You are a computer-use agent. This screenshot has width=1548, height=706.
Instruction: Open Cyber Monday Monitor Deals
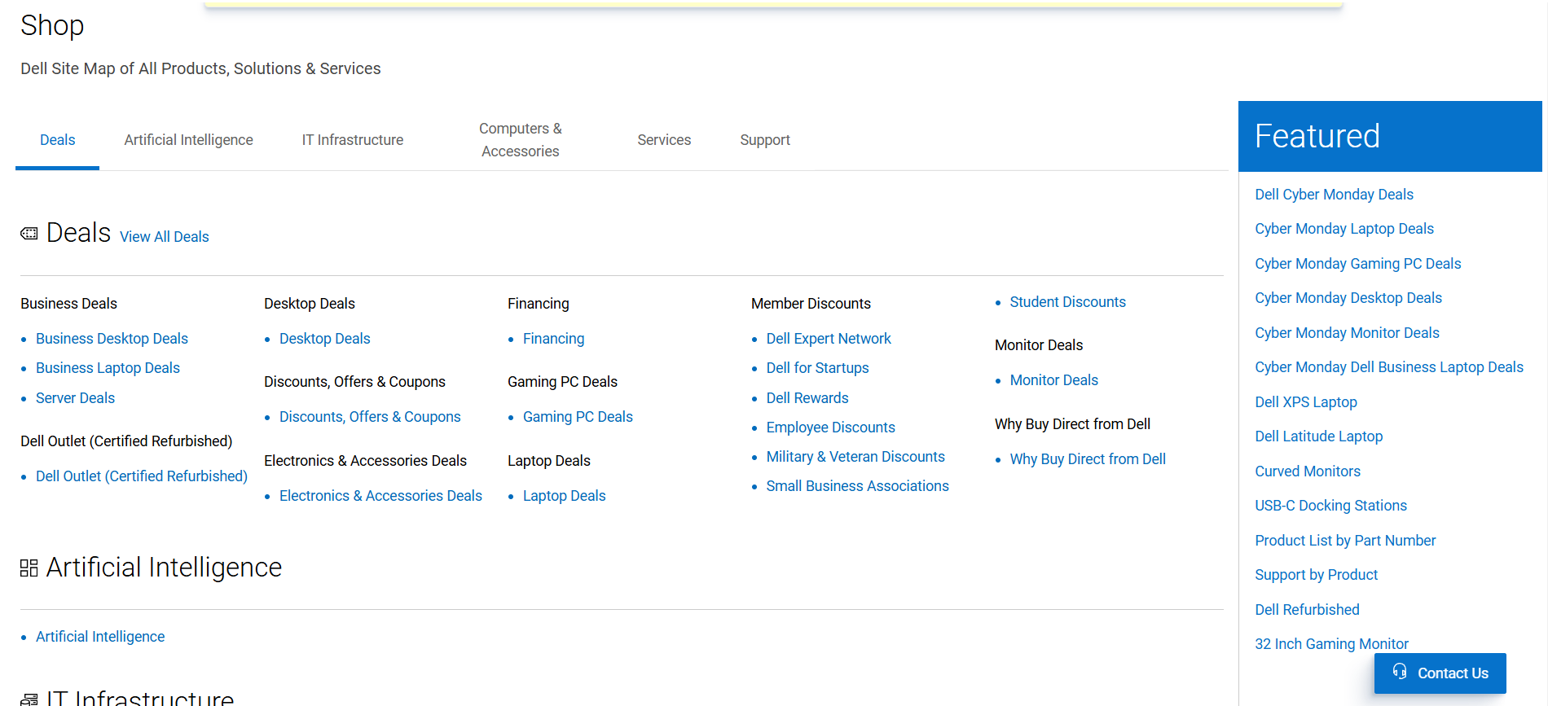[1347, 333]
